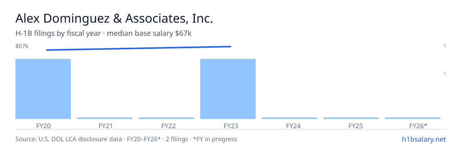
Task: Open the h1bsalary.net link
Action: click(x=423, y=139)
